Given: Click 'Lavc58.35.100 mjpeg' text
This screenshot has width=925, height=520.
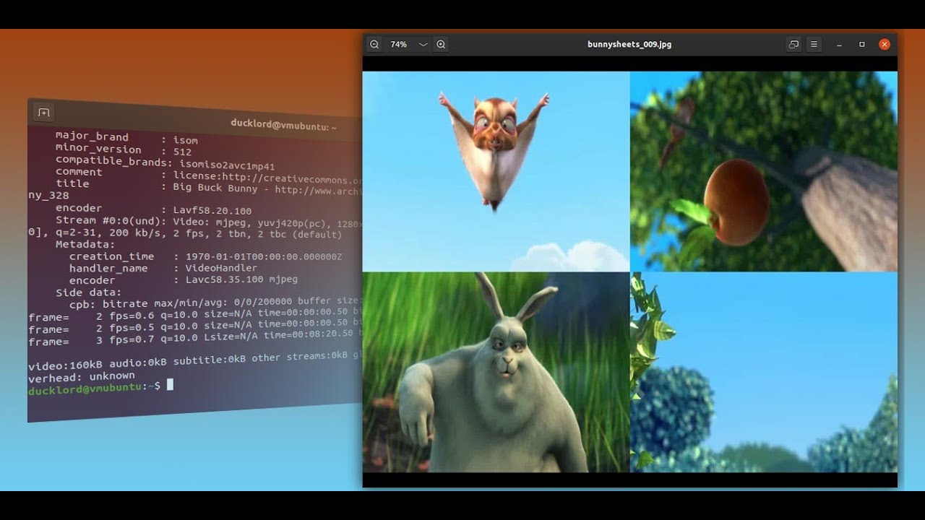Looking at the screenshot, I should point(241,279).
